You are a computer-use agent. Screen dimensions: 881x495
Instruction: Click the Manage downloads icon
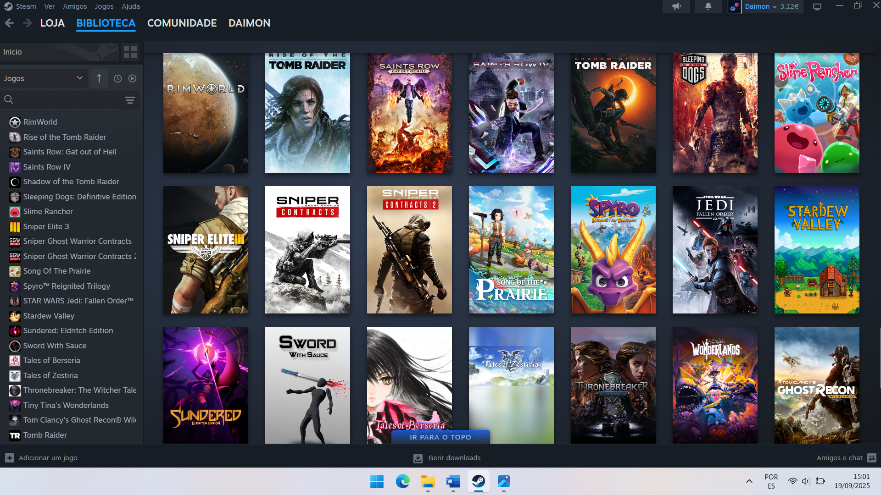pyautogui.click(x=418, y=458)
